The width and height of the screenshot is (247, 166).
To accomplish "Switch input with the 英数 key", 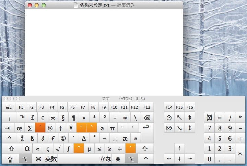I will coord(51,159).
